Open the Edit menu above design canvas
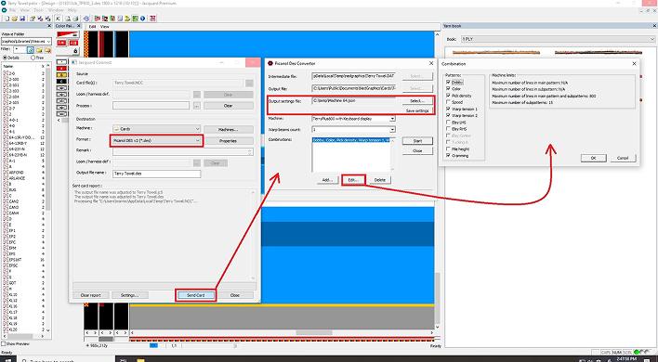This screenshot has height=362, width=658. (x=92, y=26)
